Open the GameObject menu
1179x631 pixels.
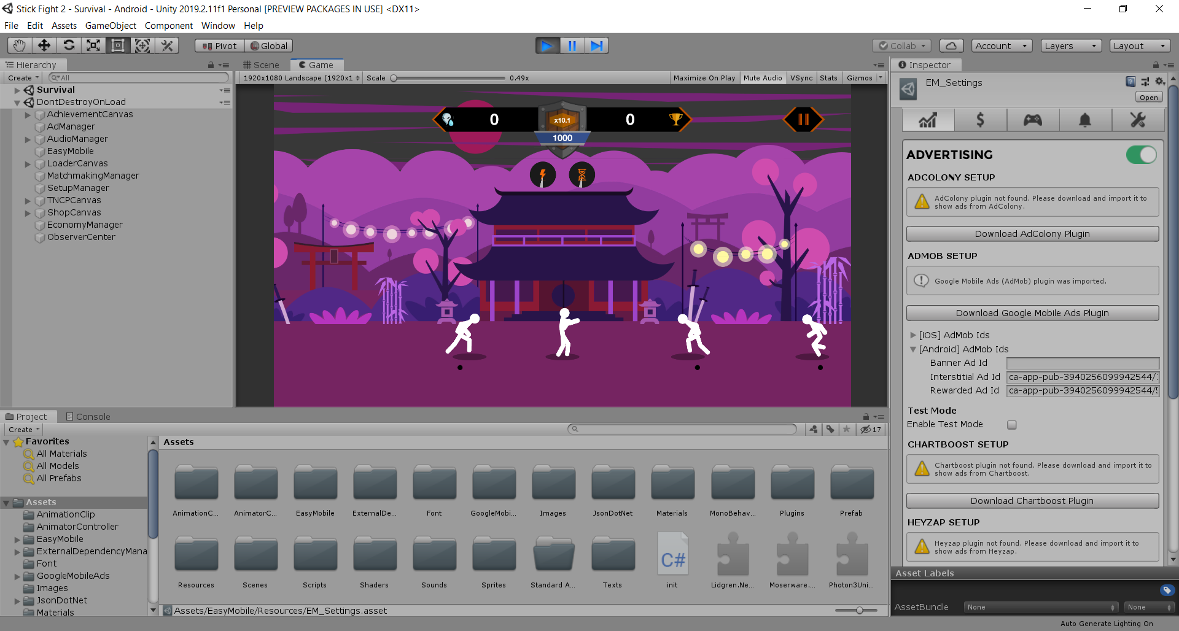[x=111, y=26]
